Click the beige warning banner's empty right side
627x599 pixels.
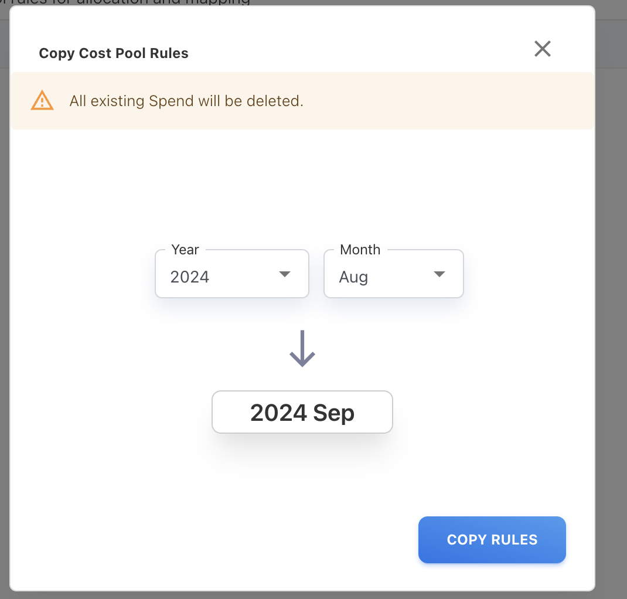[469, 101]
